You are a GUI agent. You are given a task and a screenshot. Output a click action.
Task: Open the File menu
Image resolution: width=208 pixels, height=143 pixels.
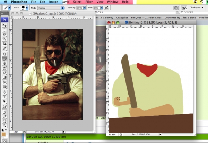tap(33, 2)
